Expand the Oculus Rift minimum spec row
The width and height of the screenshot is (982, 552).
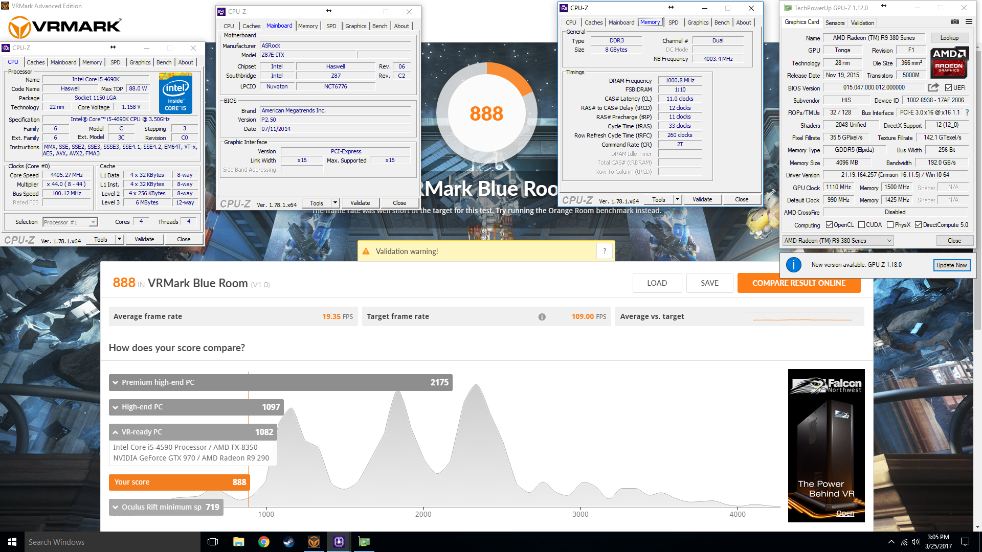(166, 507)
